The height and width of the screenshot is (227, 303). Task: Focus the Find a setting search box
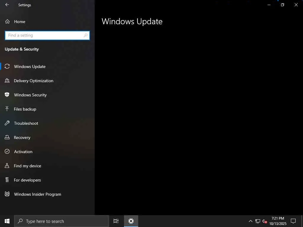(x=47, y=35)
